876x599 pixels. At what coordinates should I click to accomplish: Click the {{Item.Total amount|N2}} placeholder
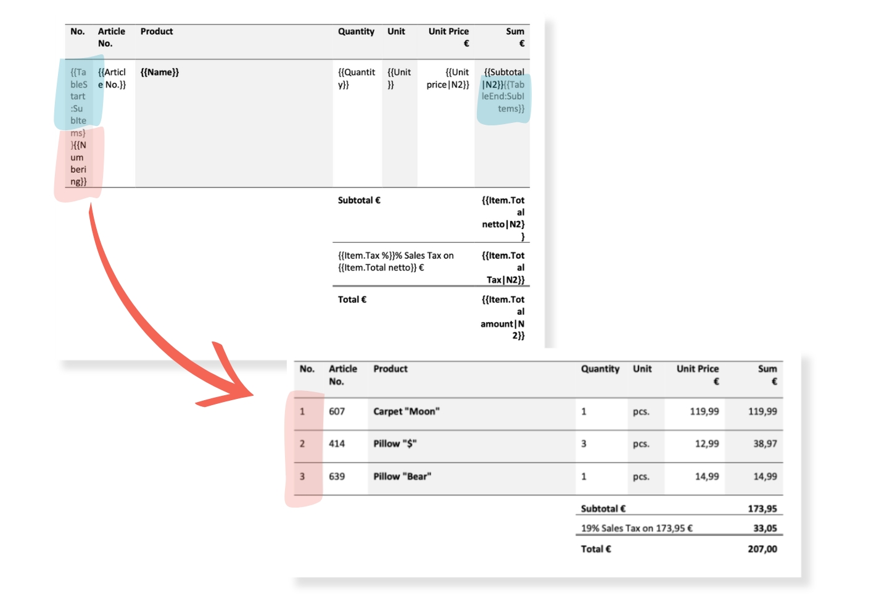point(503,317)
